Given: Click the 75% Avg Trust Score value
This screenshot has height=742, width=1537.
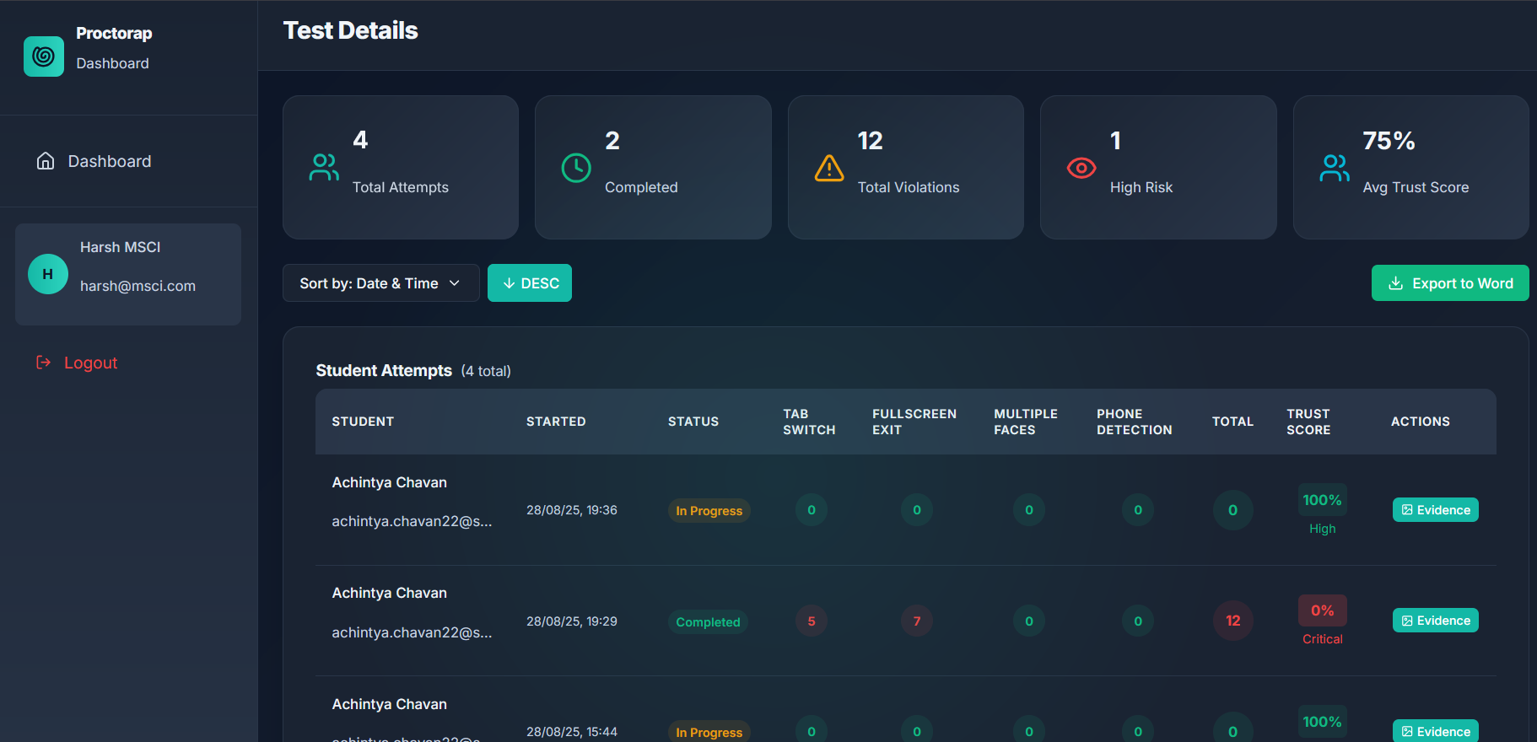Looking at the screenshot, I should (x=1389, y=141).
